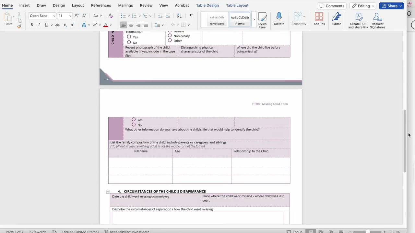415x233 pixels.
Task: Apply the fontstyle01 style
Action: (217, 20)
